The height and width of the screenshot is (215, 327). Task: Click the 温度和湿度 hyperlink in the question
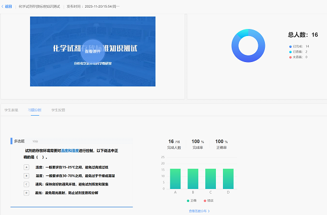point(70,151)
